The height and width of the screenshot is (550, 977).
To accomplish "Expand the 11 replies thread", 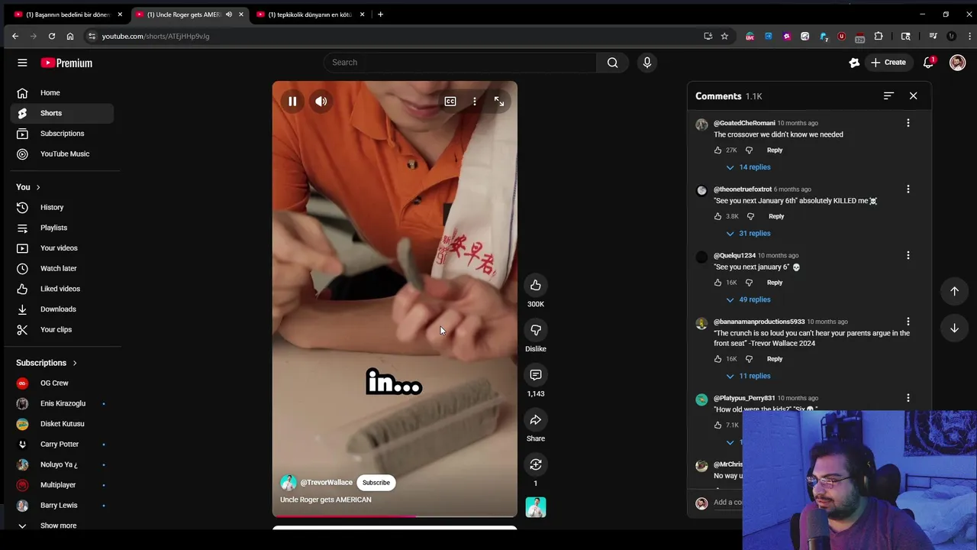I will pyautogui.click(x=748, y=376).
